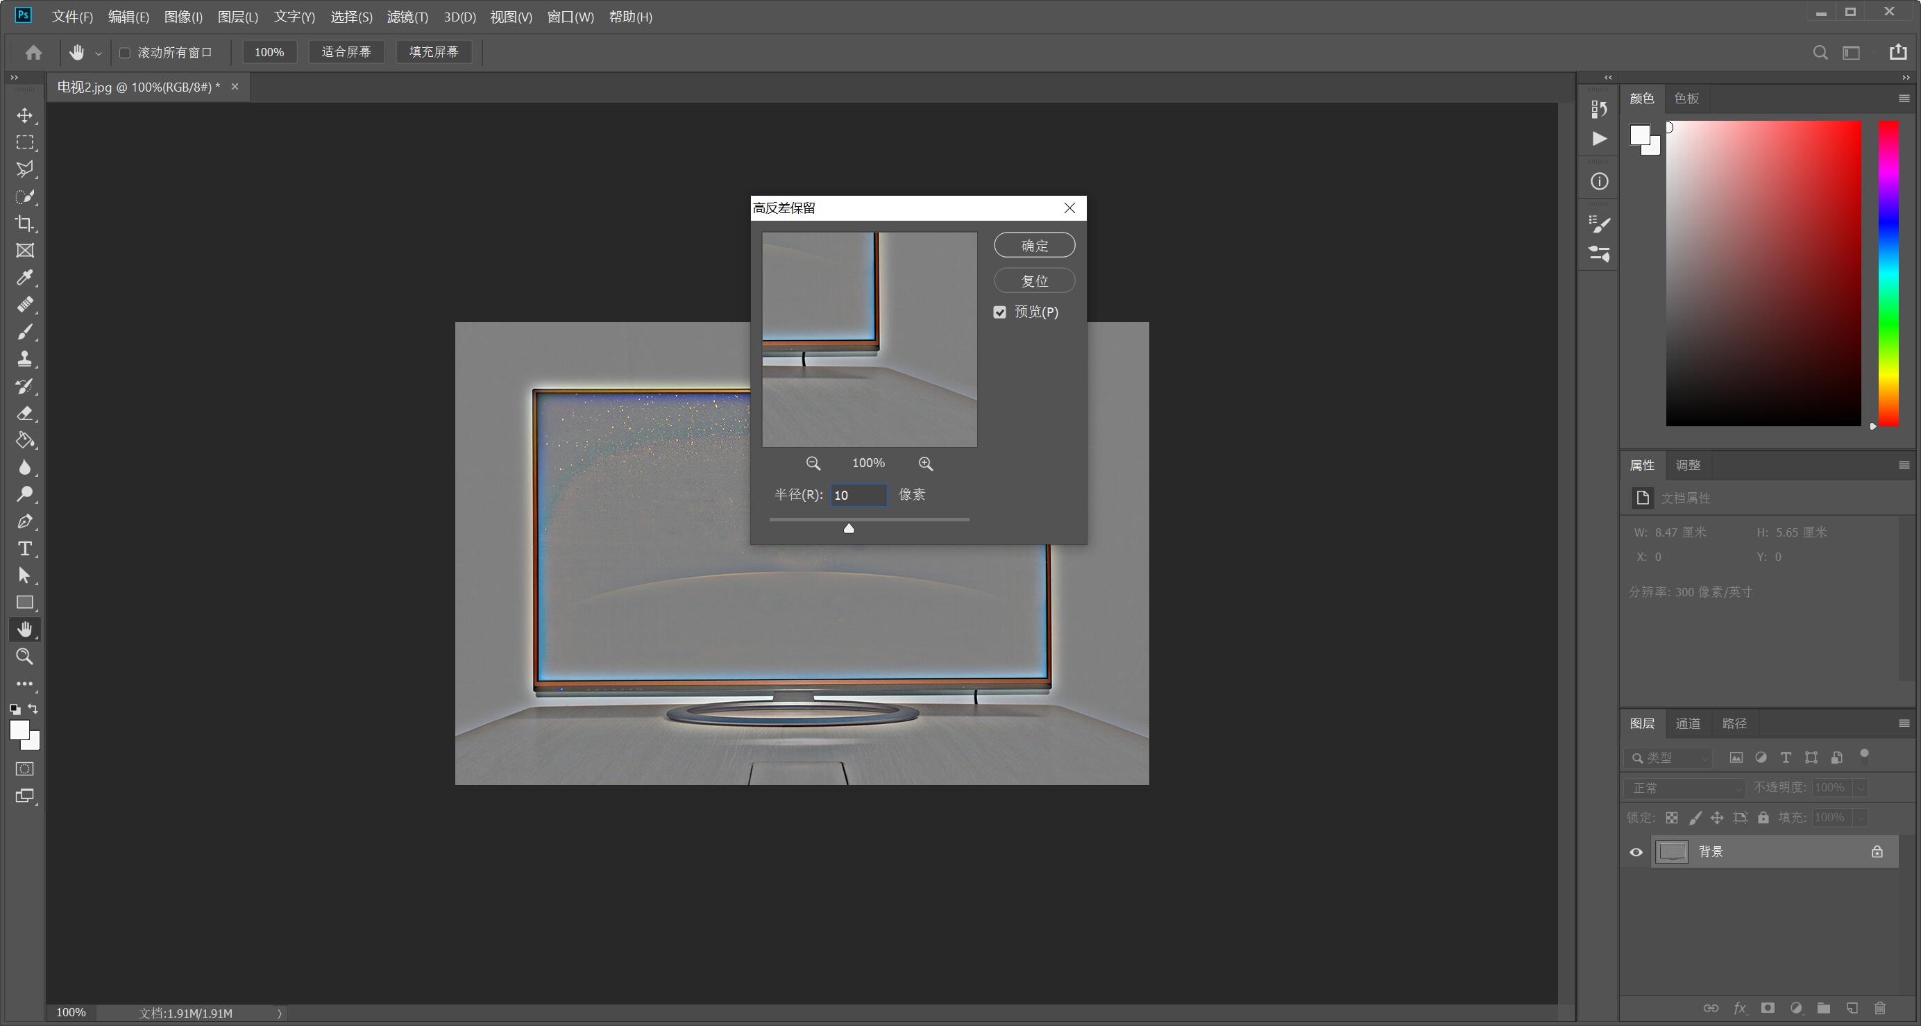
Task: Open Hand tool preset dropdown arrow
Action: coord(99,53)
